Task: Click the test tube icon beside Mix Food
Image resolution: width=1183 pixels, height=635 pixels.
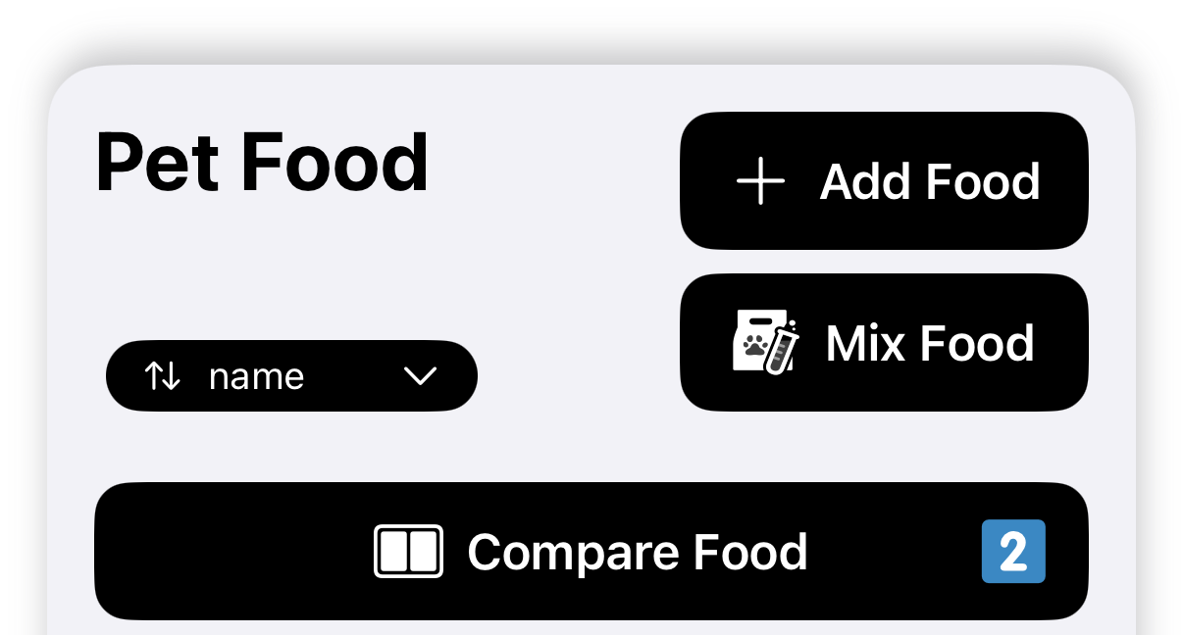Action: [783, 347]
